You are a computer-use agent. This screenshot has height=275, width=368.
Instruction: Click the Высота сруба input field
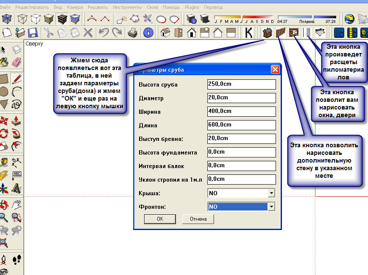point(241,84)
